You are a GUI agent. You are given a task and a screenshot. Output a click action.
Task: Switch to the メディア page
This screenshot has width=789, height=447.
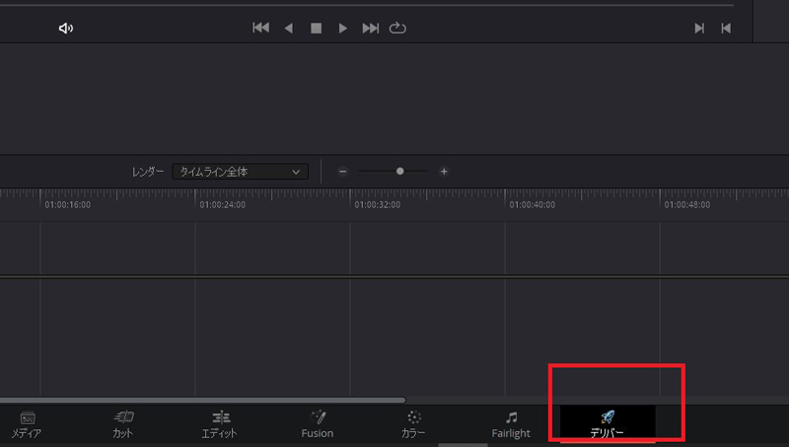pyautogui.click(x=27, y=424)
